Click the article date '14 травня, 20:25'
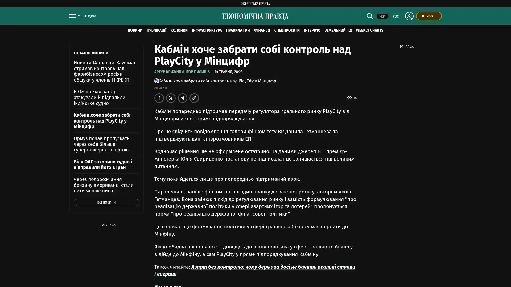 coord(229,72)
